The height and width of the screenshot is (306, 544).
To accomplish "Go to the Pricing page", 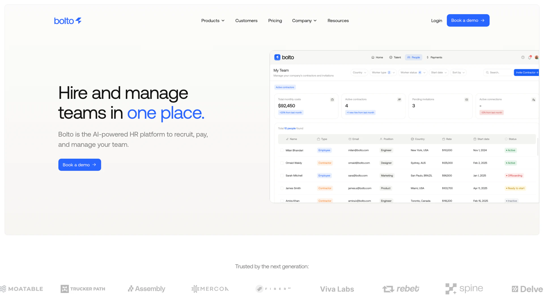I will pyautogui.click(x=275, y=21).
